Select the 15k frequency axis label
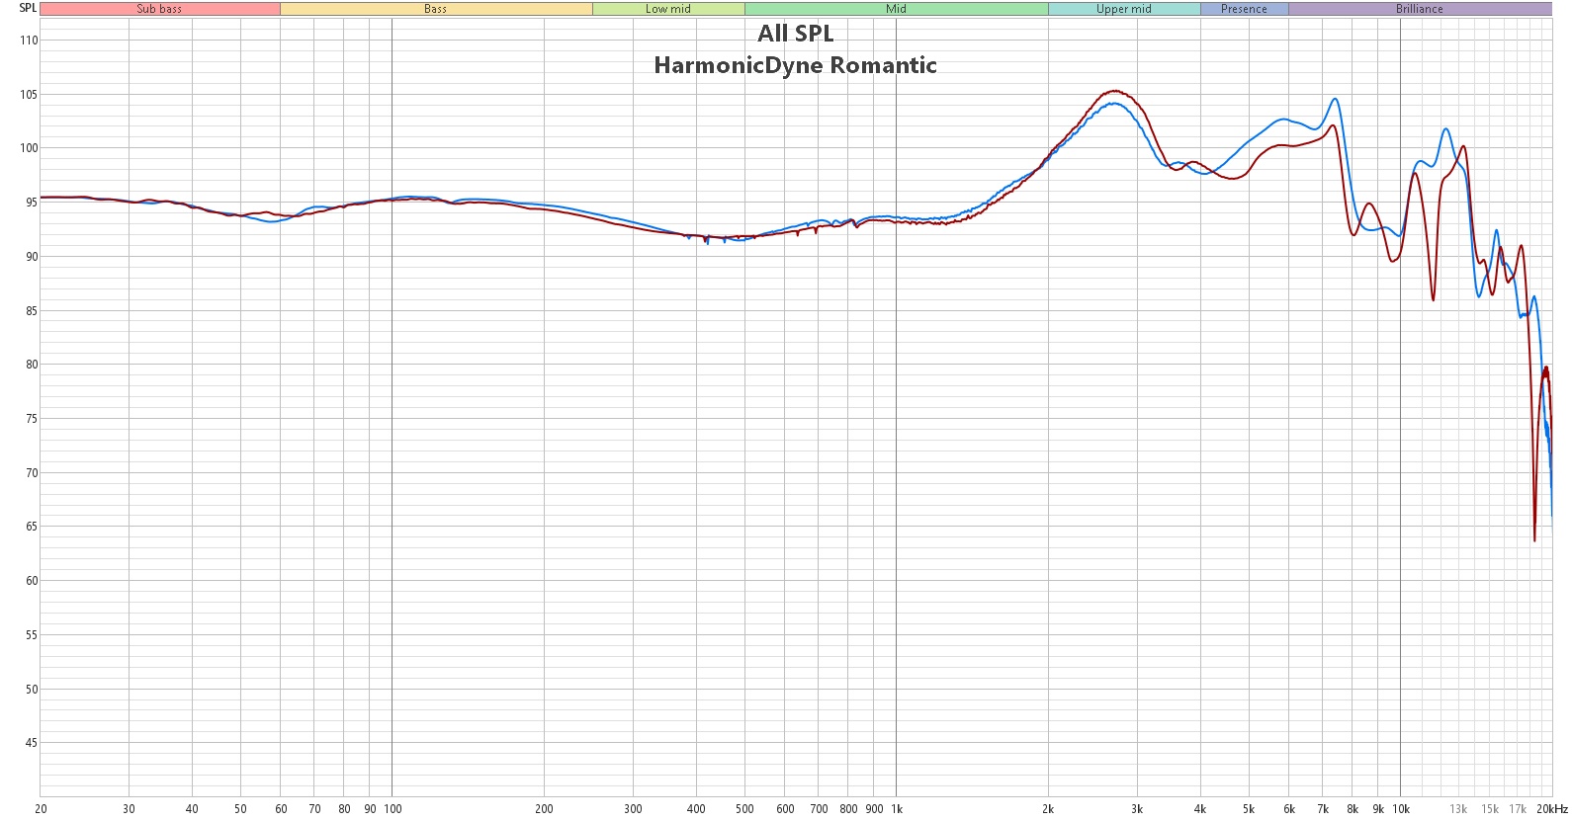The width and height of the screenshot is (1572, 821). 1490,809
